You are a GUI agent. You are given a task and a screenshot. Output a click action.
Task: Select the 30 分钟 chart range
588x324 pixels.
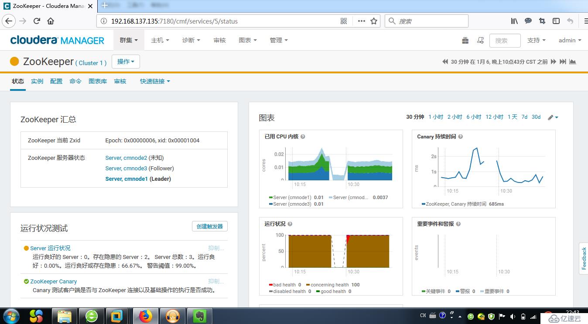click(415, 117)
